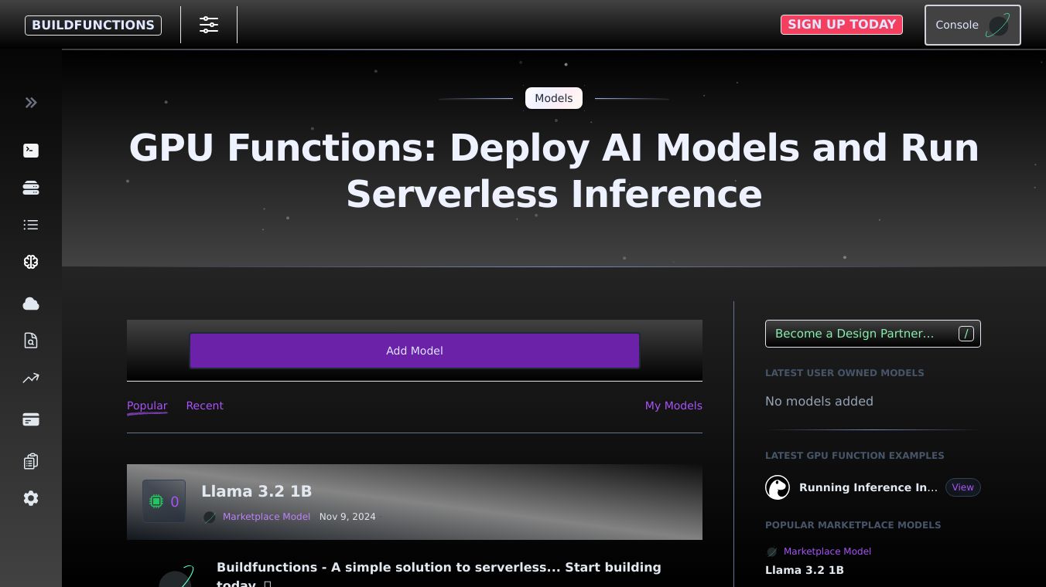The height and width of the screenshot is (587, 1046).
Task: Click the View button for Running Inference
Action: [962, 487]
